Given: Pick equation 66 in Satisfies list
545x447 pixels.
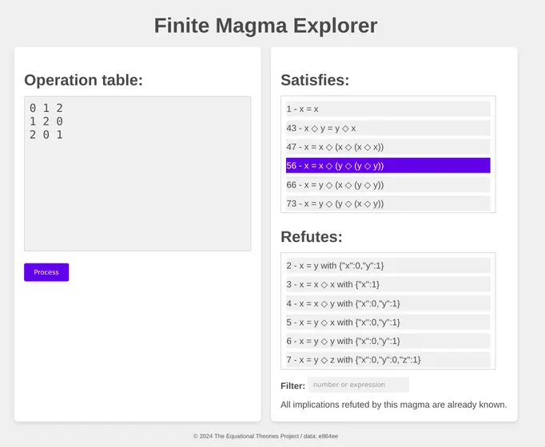Looking at the screenshot, I should 388,184.
